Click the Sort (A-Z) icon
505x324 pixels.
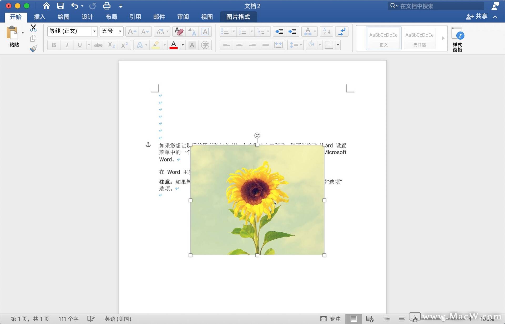coord(326,32)
